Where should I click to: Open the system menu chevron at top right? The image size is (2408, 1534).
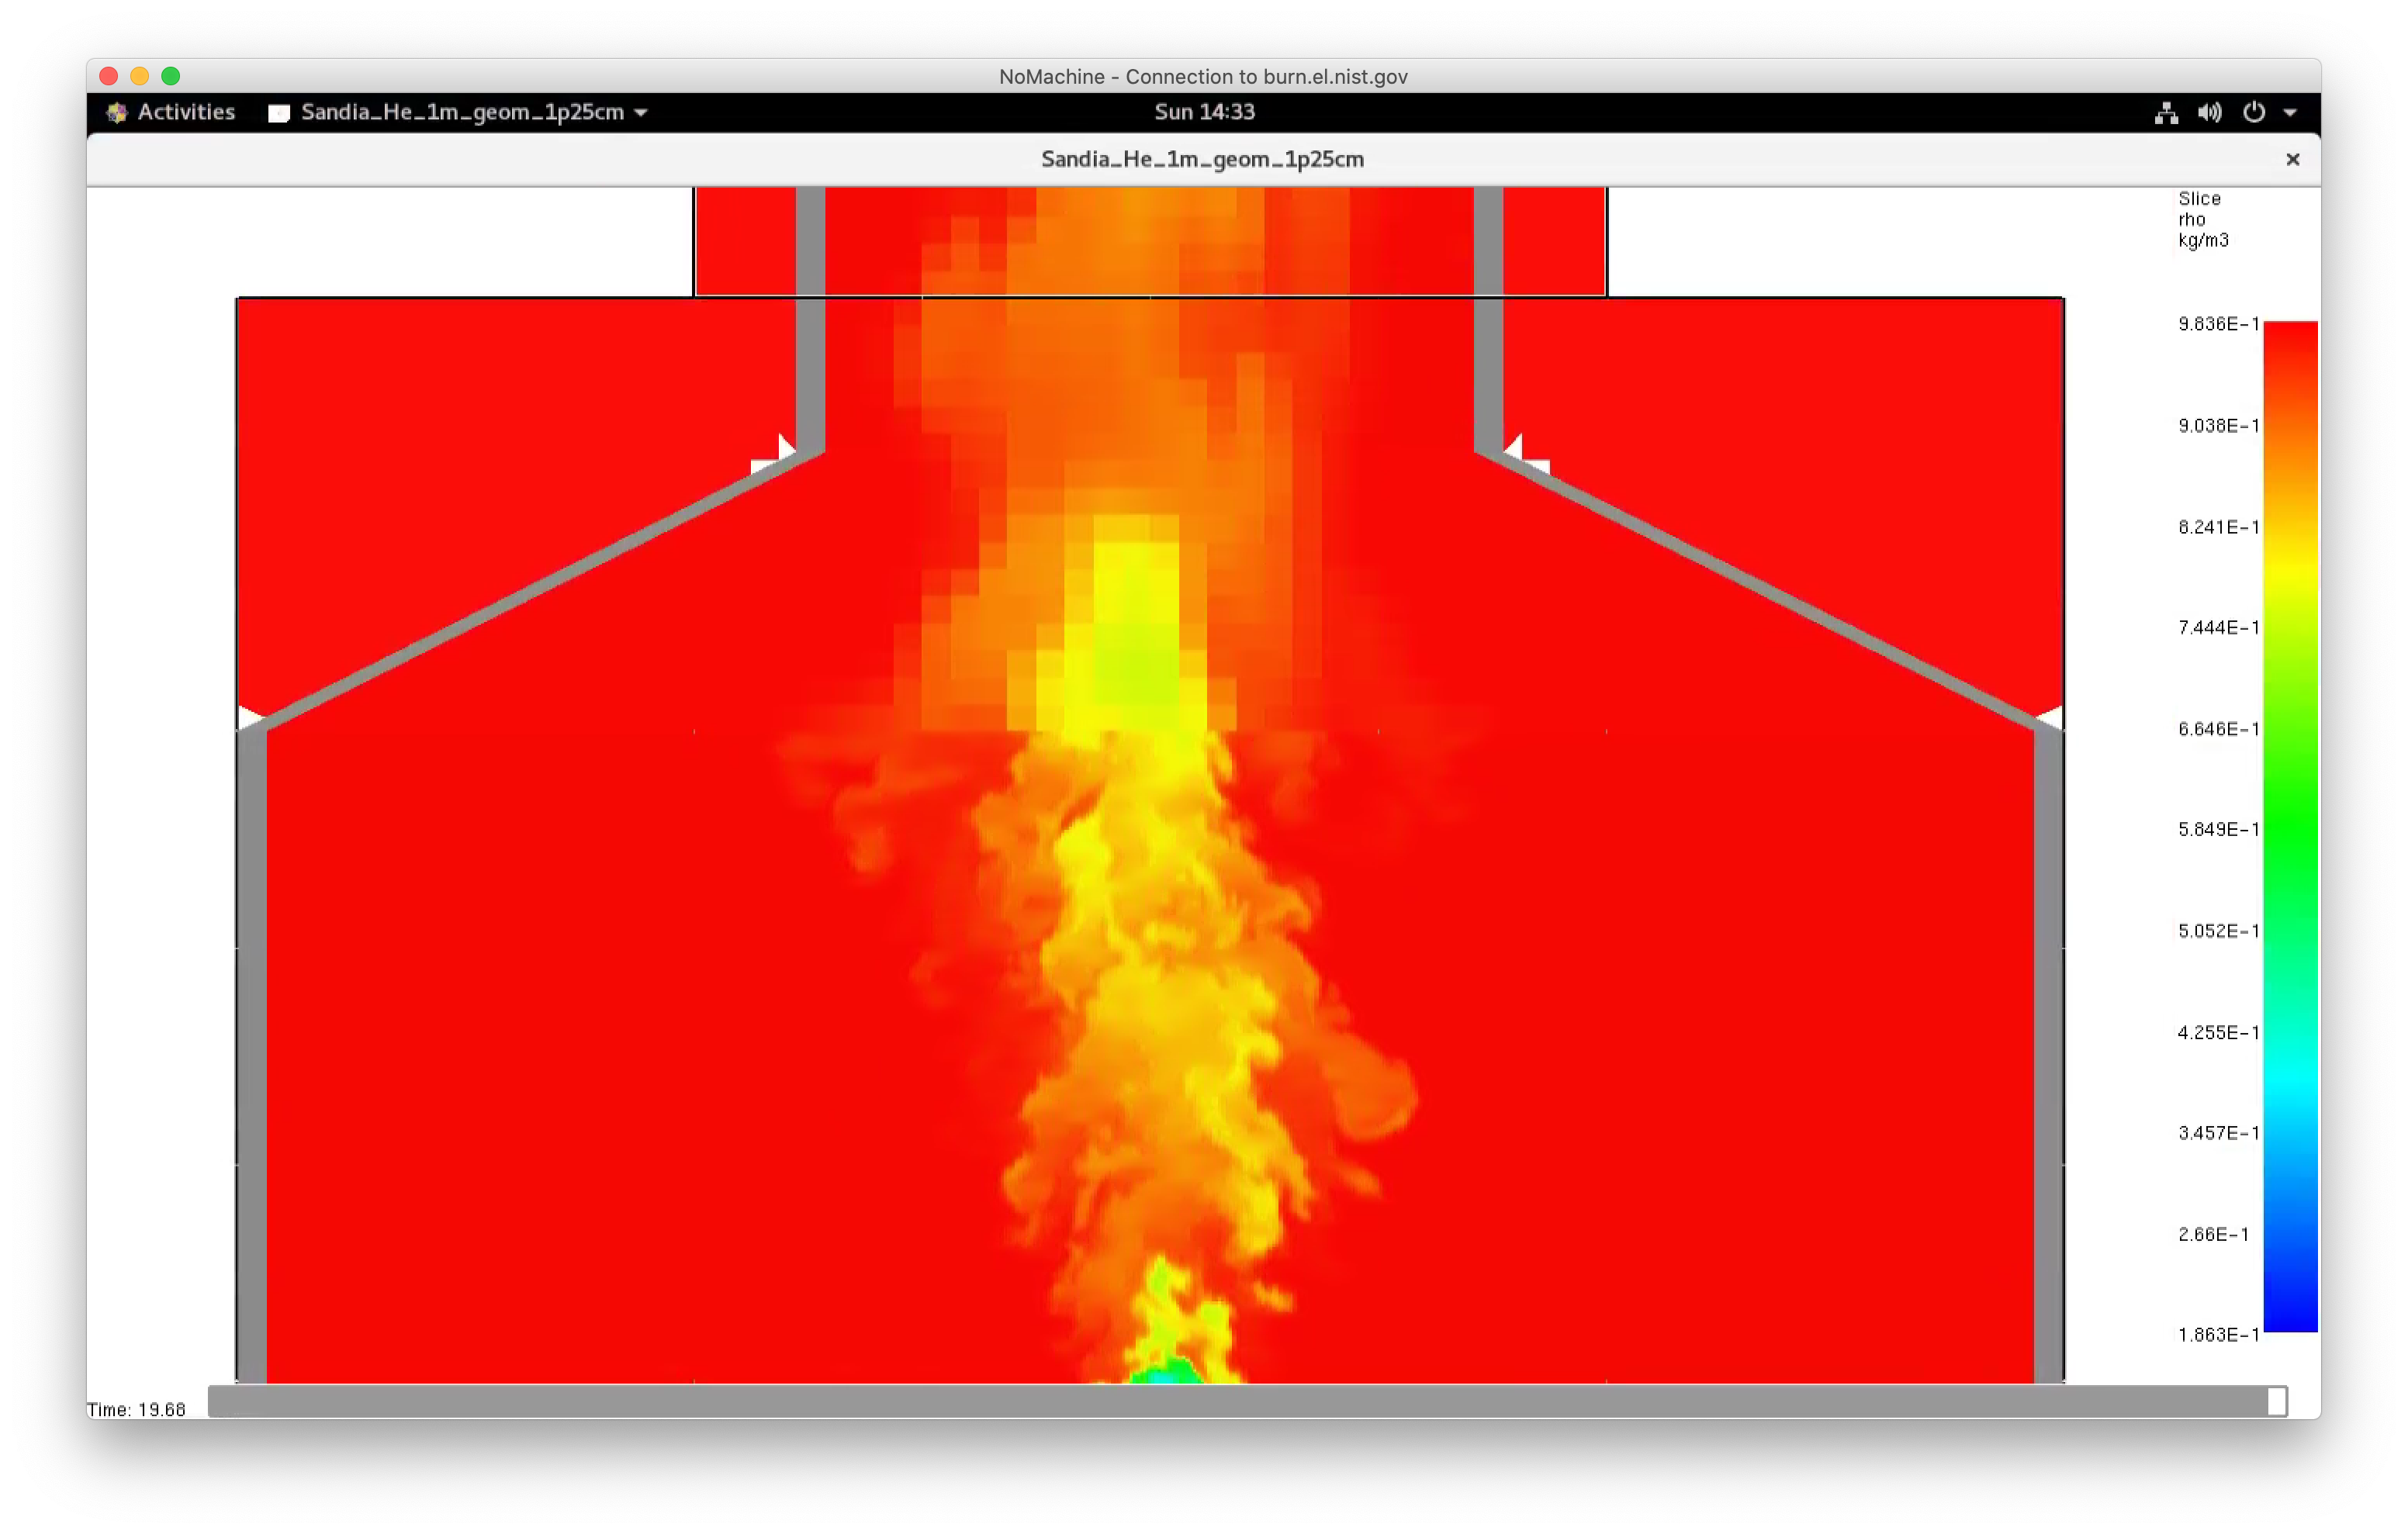pyautogui.click(x=2292, y=113)
